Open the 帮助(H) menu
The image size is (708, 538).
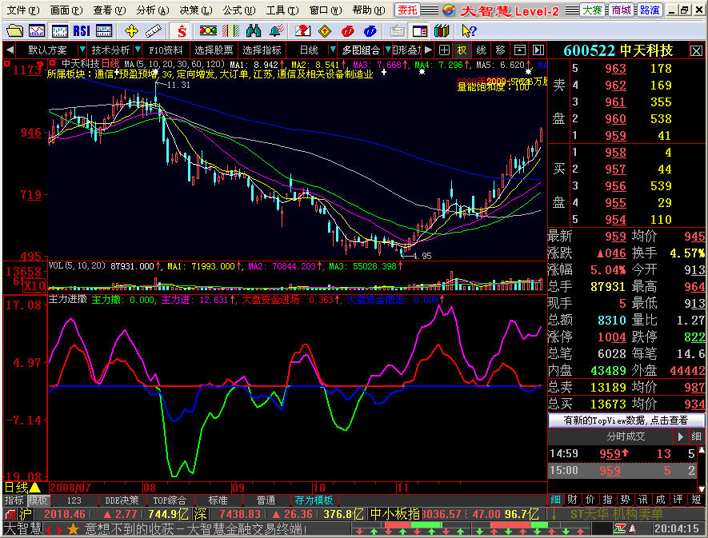point(369,10)
